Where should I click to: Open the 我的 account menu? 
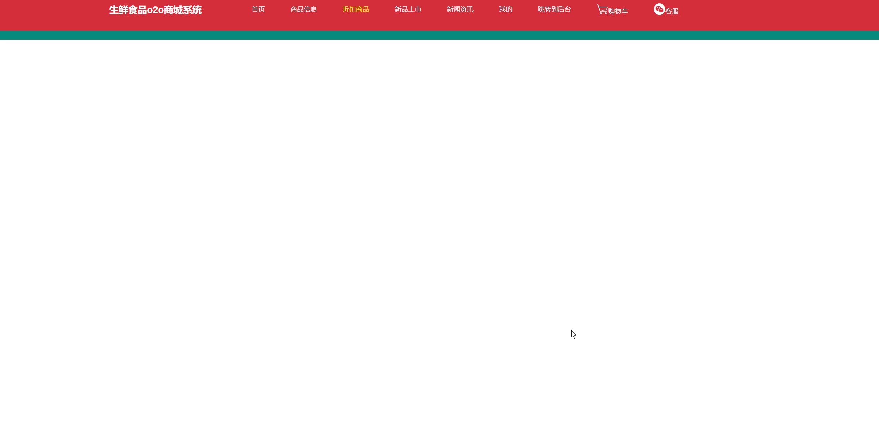pyautogui.click(x=506, y=9)
